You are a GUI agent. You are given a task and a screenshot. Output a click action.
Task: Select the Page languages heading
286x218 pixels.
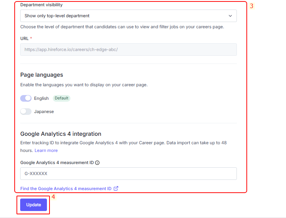coord(41,75)
